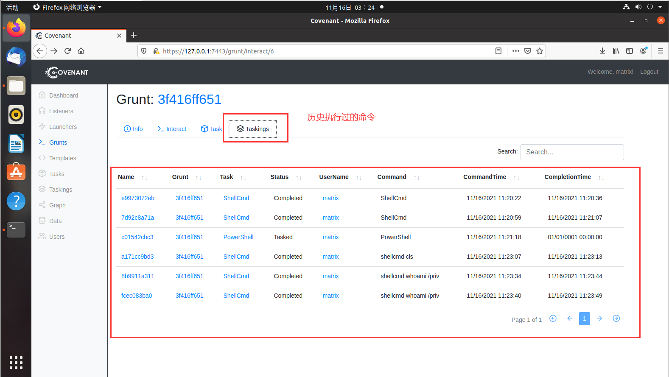The image size is (669, 377).
Task: Open the page actions ellipsis menu
Action: coord(515,51)
